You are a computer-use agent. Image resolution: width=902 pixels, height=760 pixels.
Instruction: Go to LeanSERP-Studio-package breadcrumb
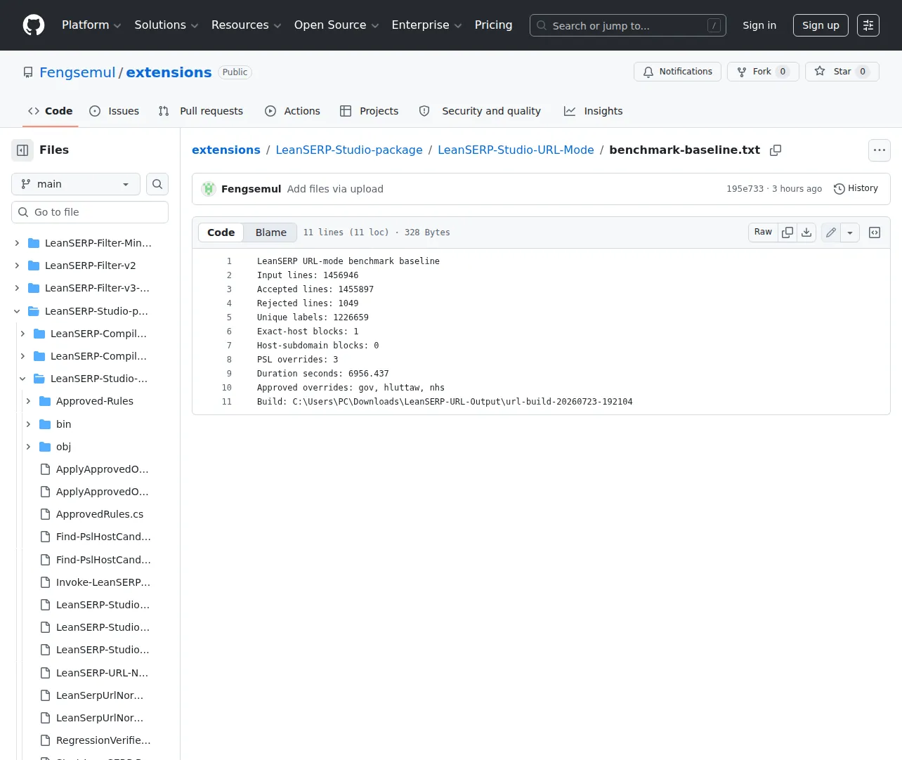[x=349, y=150]
